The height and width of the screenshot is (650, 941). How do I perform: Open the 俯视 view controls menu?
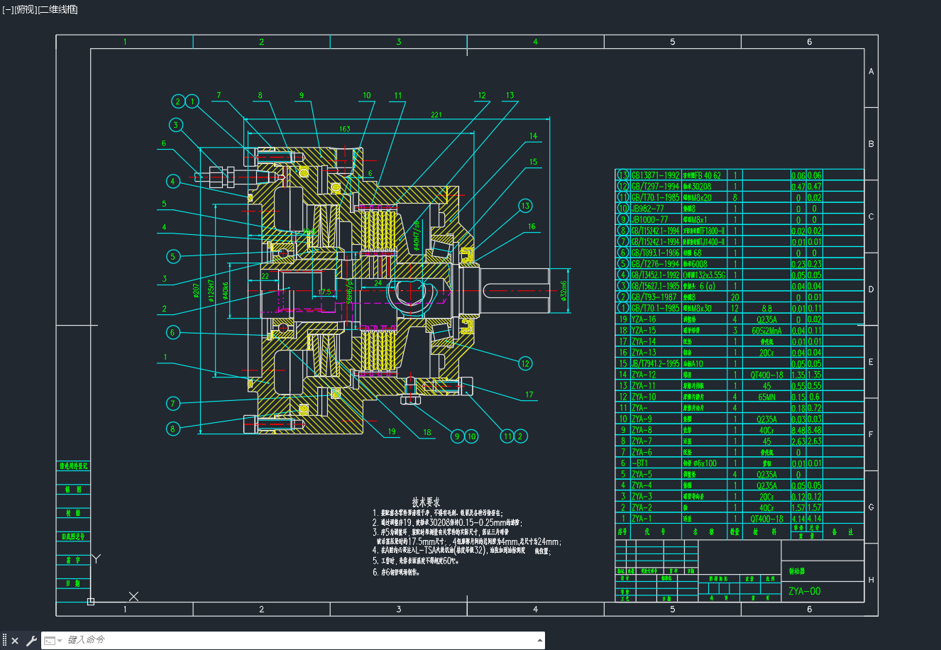25,9
